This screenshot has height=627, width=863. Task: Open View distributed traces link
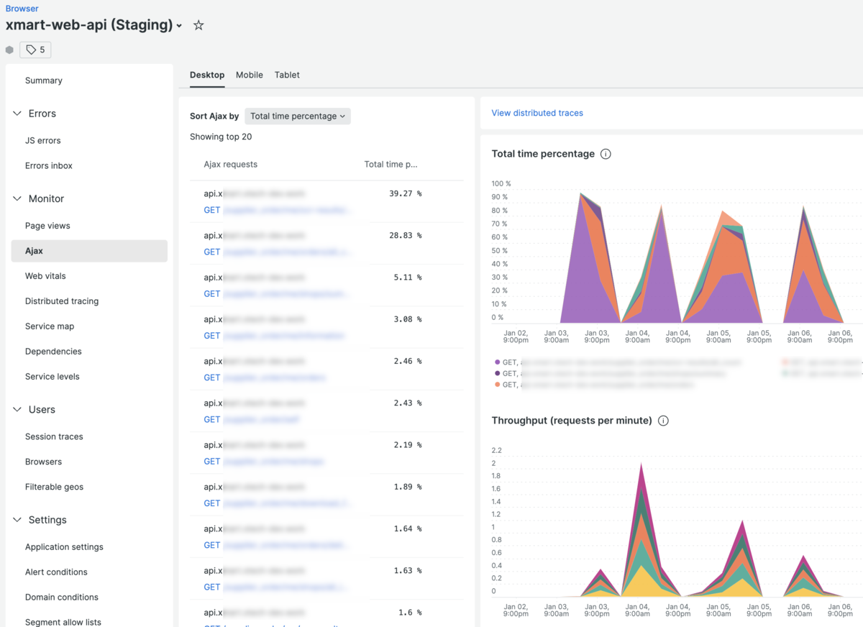pyautogui.click(x=537, y=113)
